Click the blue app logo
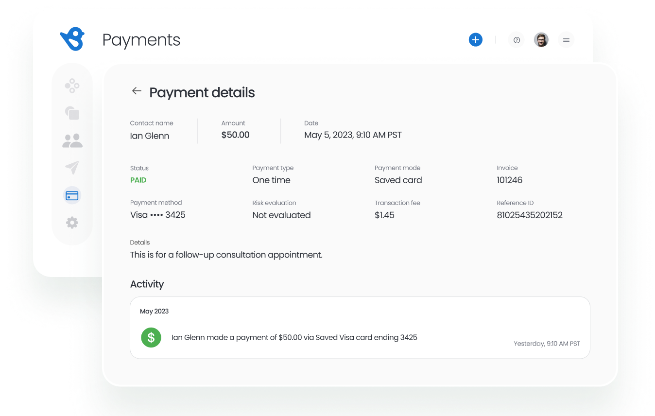 [x=72, y=39]
